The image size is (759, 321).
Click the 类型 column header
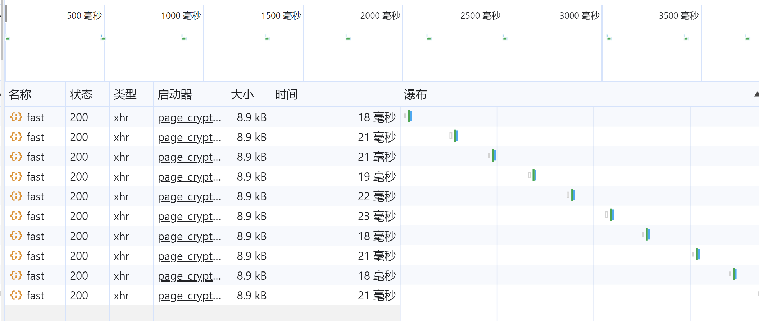coord(125,94)
